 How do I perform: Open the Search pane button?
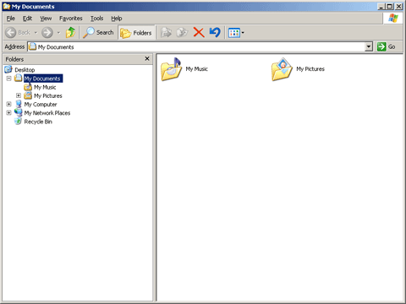[98, 33]
